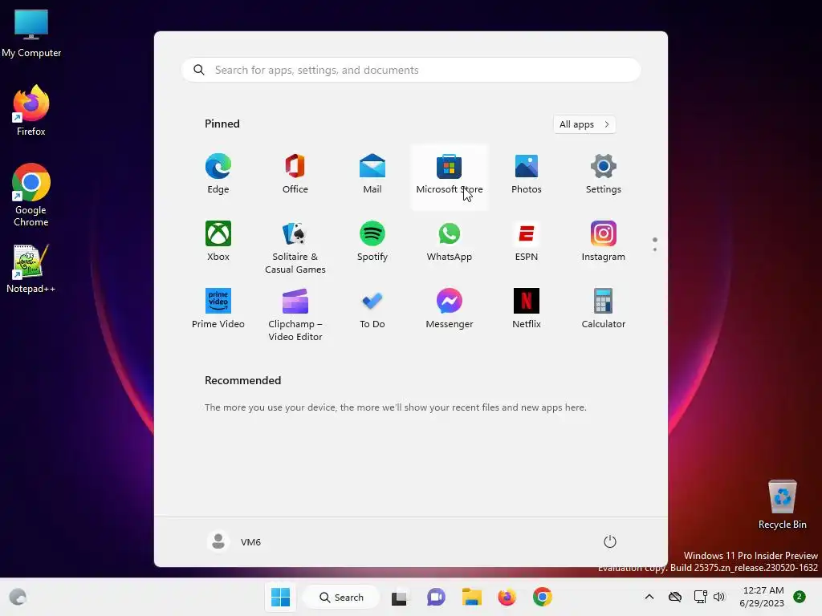Launch Netflix from pinned apps

pyautogui.click(x=527, y=309)
